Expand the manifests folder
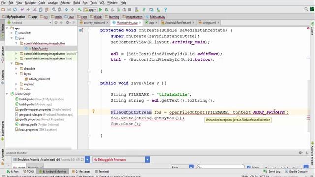Image resolution: width=315 pixels, height=177 pixels. click(12, 33)
